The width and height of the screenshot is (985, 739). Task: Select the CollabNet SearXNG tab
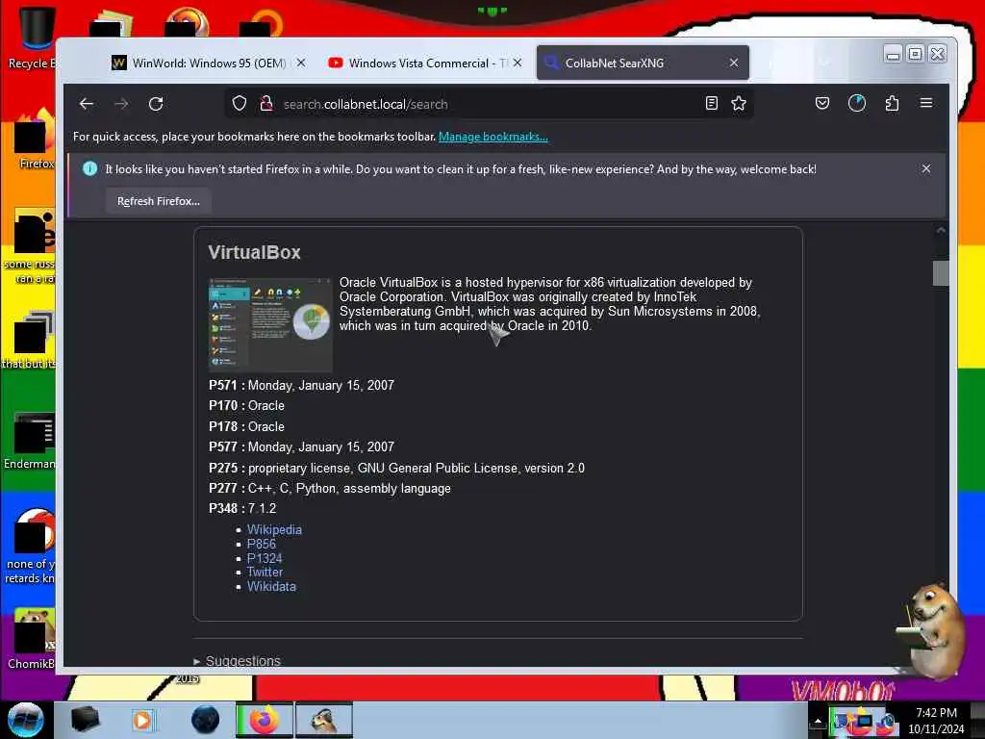[643, 63]
